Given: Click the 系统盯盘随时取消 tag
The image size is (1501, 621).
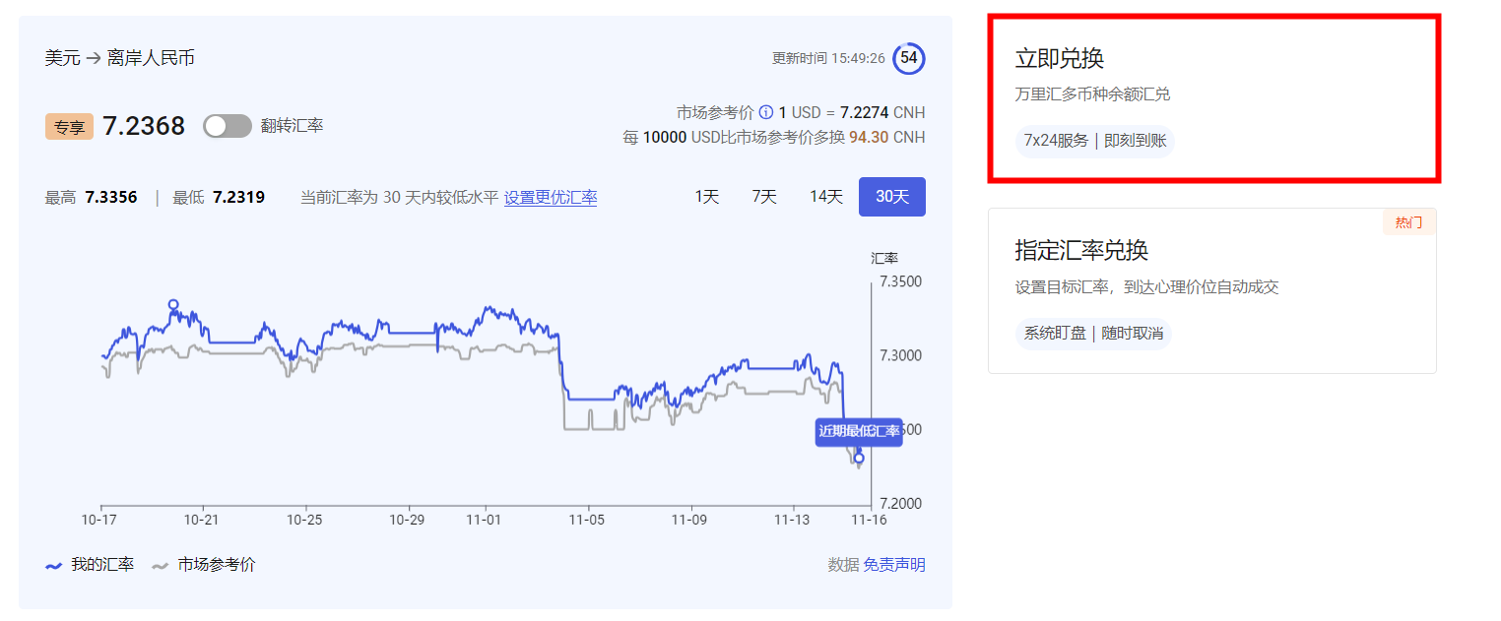Looking at the screenshot, I should [1093, 334].
